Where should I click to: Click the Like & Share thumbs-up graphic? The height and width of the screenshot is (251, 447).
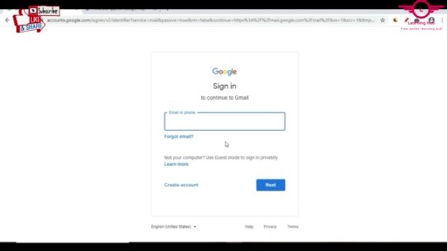(28, 23)
